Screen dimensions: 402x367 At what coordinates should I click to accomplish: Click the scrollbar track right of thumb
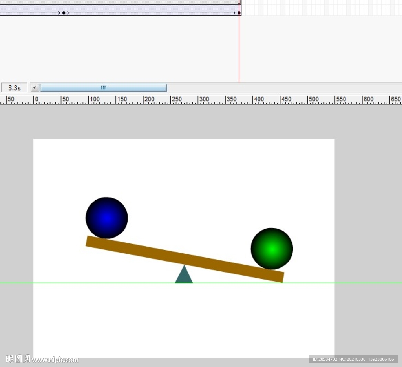coord(275,88)
